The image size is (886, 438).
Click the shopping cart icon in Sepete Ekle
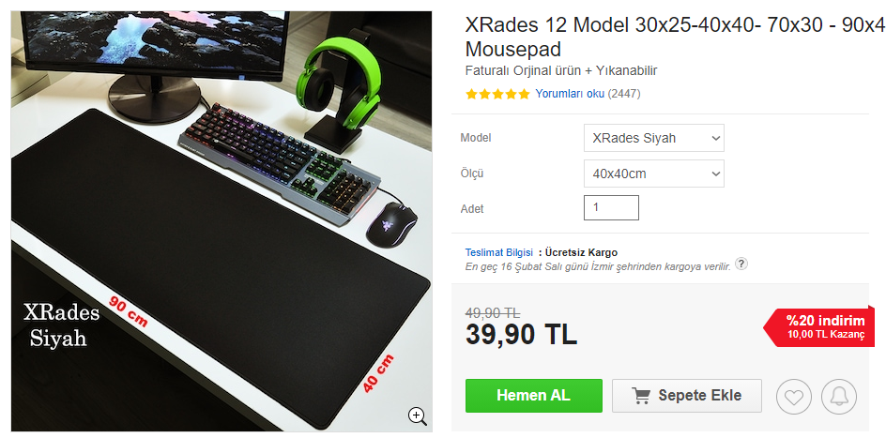[641, 396]
